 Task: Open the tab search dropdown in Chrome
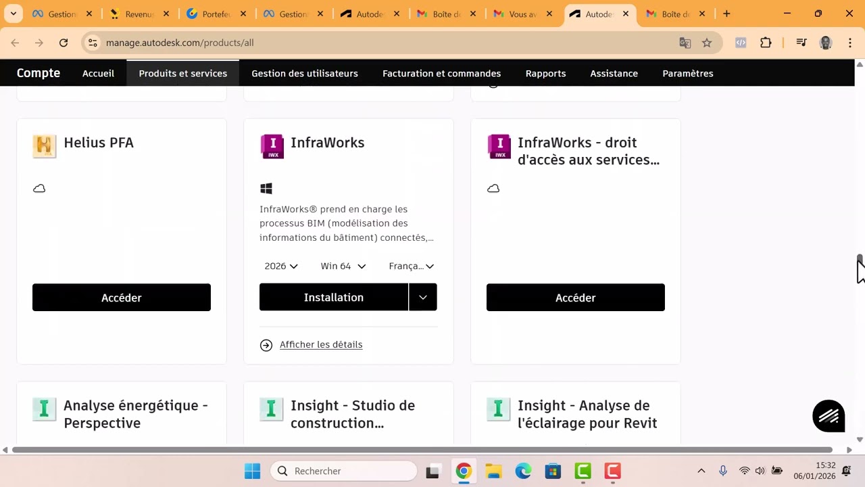(x=13, y=14)
